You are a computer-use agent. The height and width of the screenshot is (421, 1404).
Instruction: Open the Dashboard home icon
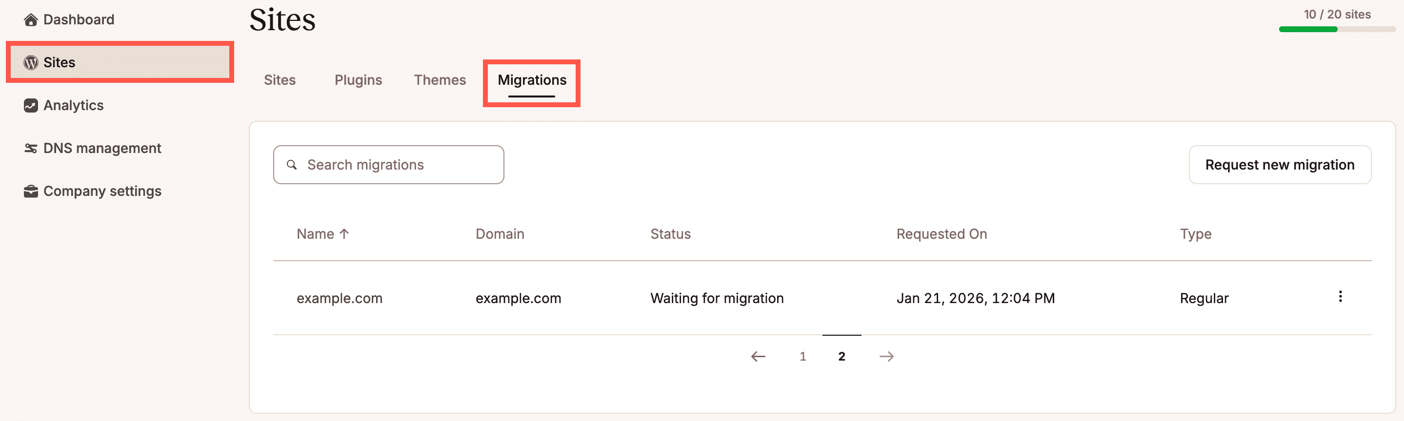click(31, 19)
